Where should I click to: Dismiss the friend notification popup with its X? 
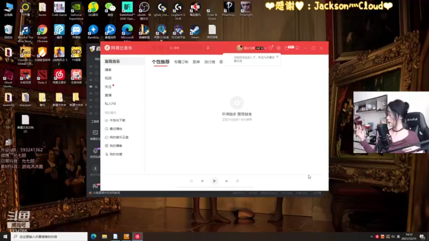coord(277,57)
